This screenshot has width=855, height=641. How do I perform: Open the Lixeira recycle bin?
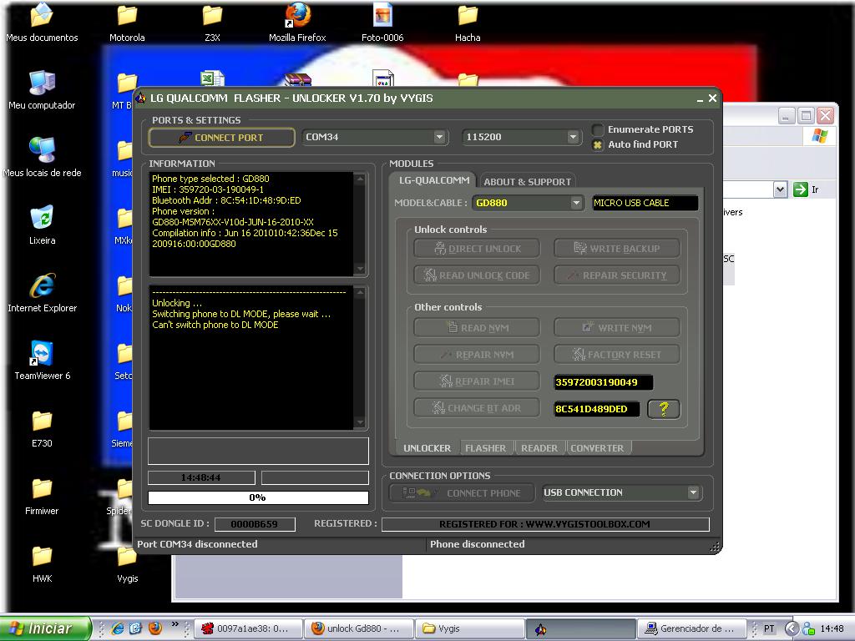pos(42,225)
